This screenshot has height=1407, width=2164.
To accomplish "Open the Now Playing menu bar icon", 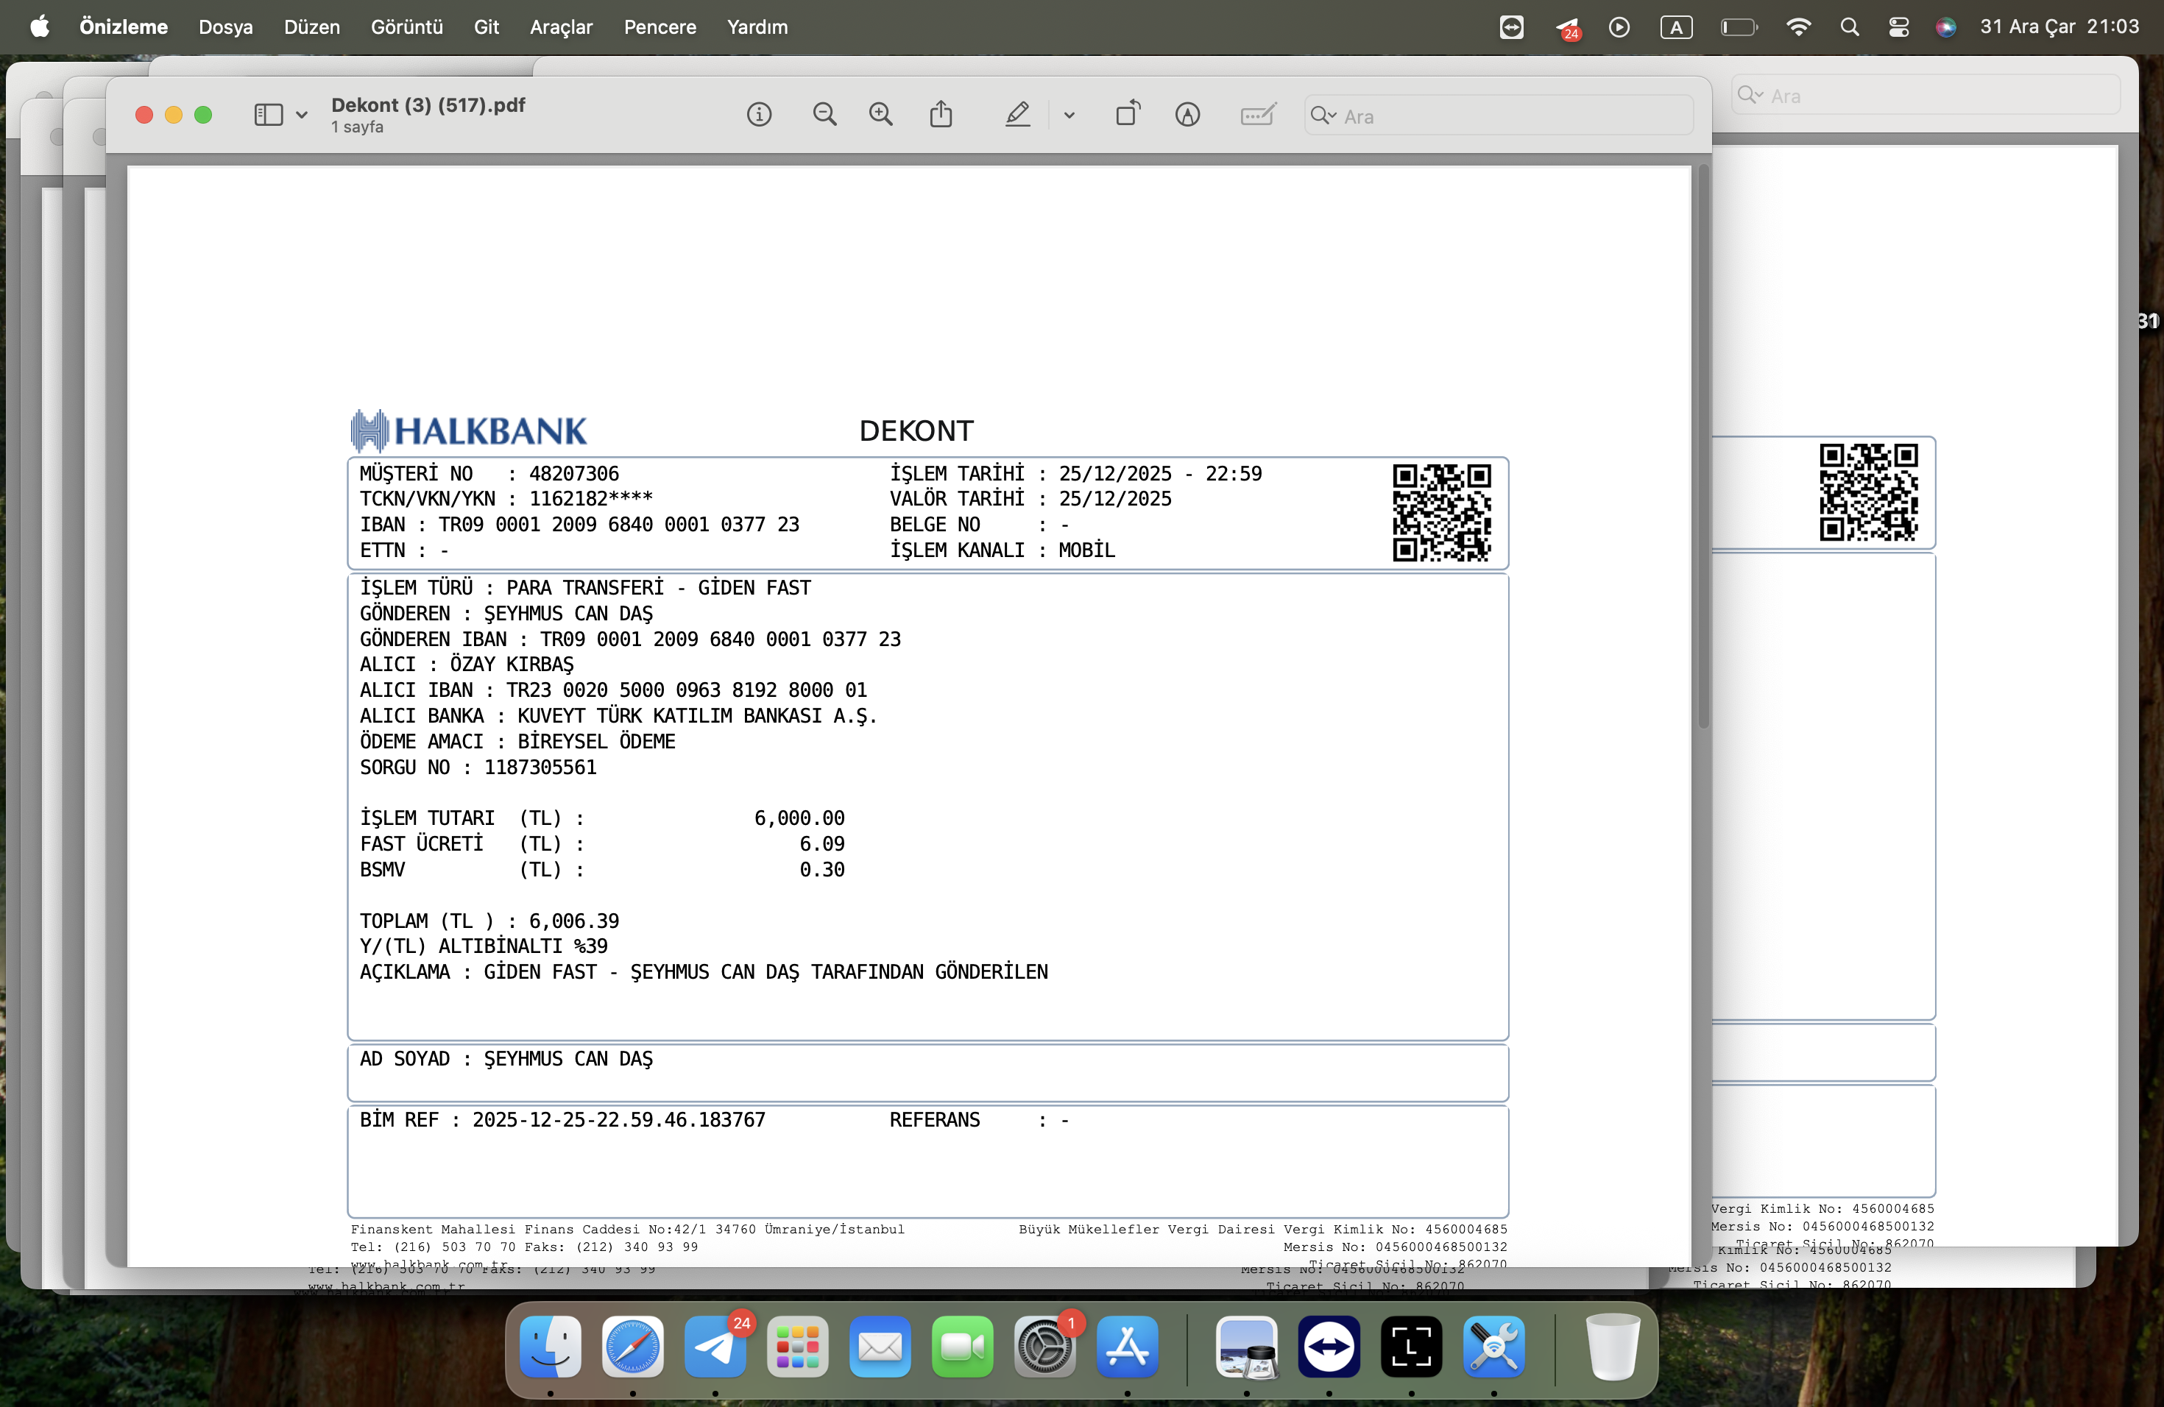I will [1619, 27].
